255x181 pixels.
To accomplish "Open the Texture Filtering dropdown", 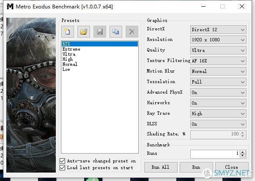I will click(218, 61).
